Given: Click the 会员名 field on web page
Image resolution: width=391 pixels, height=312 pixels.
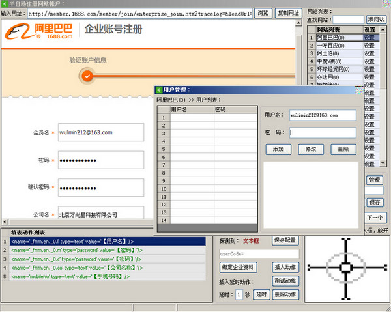Looking at the screenshot, I should pyautogui.click(x=101, y=132).
